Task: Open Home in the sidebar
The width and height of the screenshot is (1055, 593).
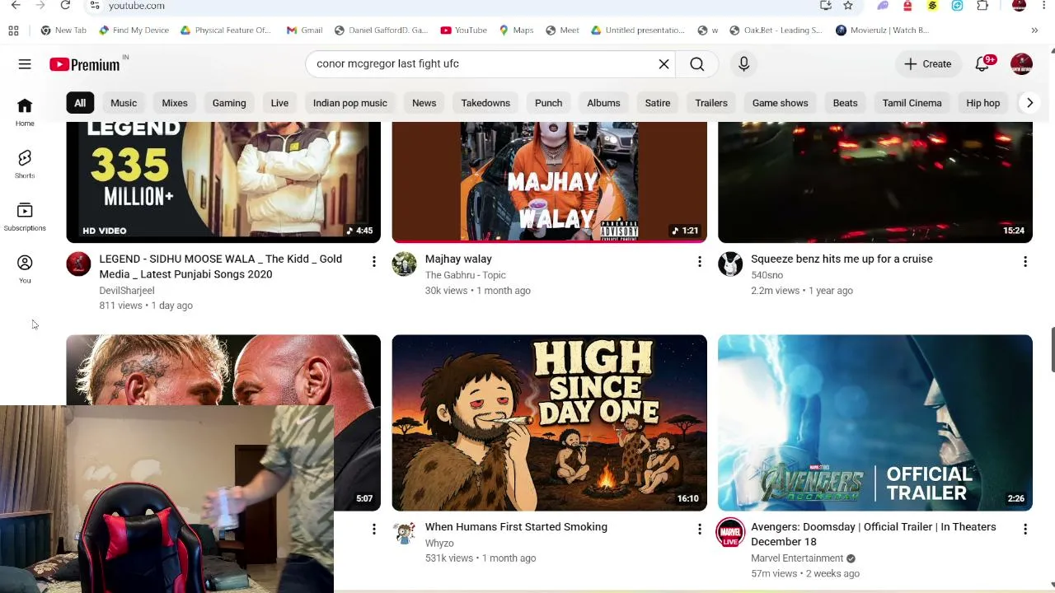Action: coord(25,112)
